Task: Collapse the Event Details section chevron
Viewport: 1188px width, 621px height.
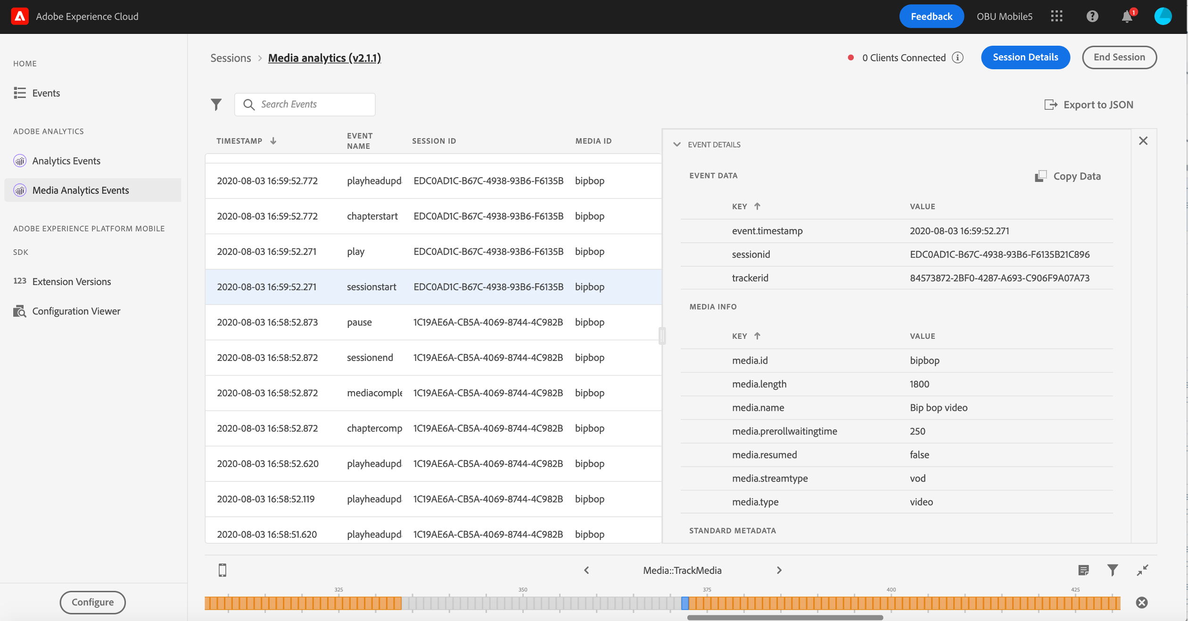Action: coord(677,145)
